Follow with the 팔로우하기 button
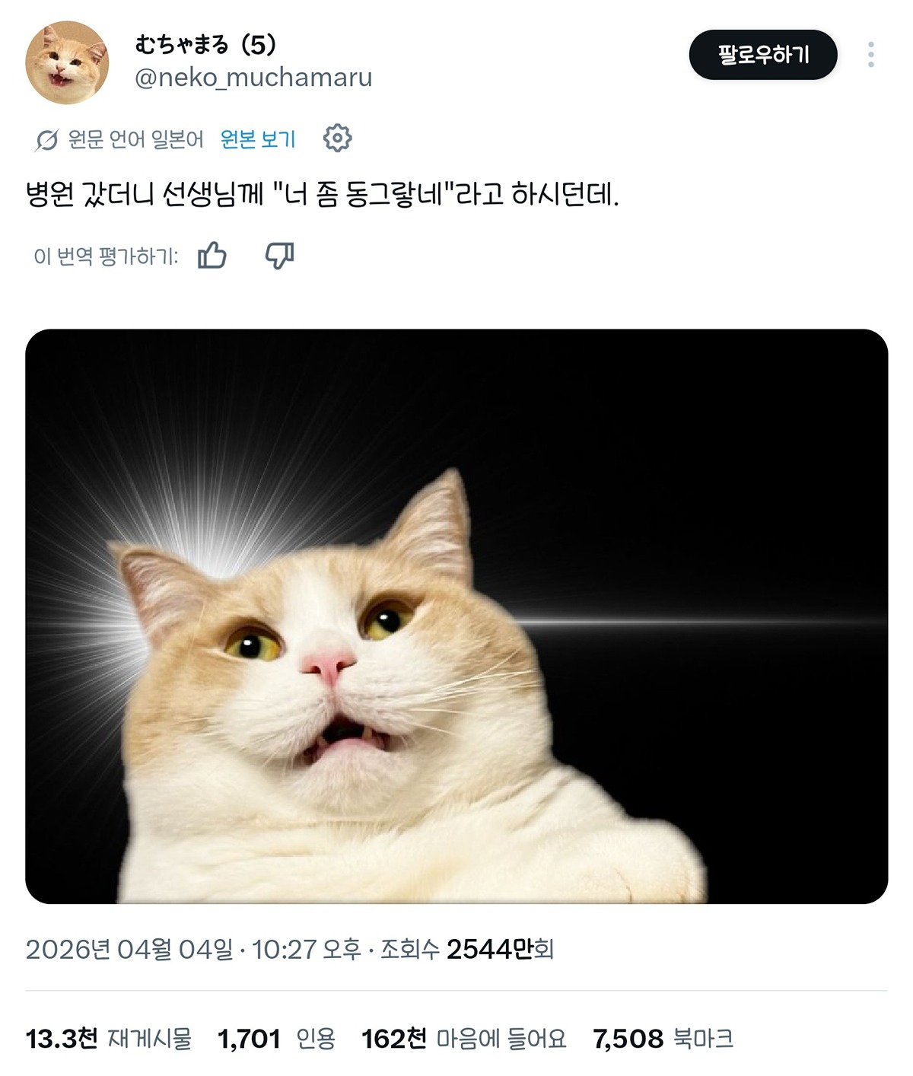 (763, 55)
